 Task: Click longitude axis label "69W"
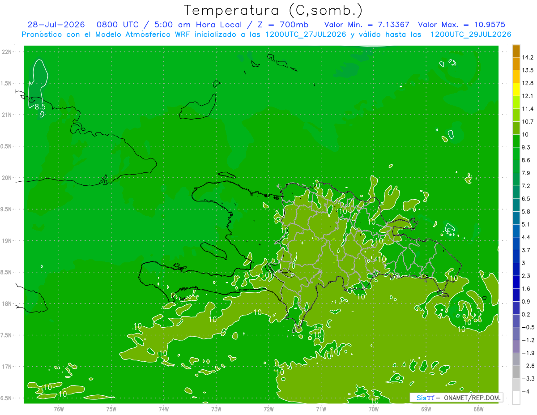pos(426,409)
